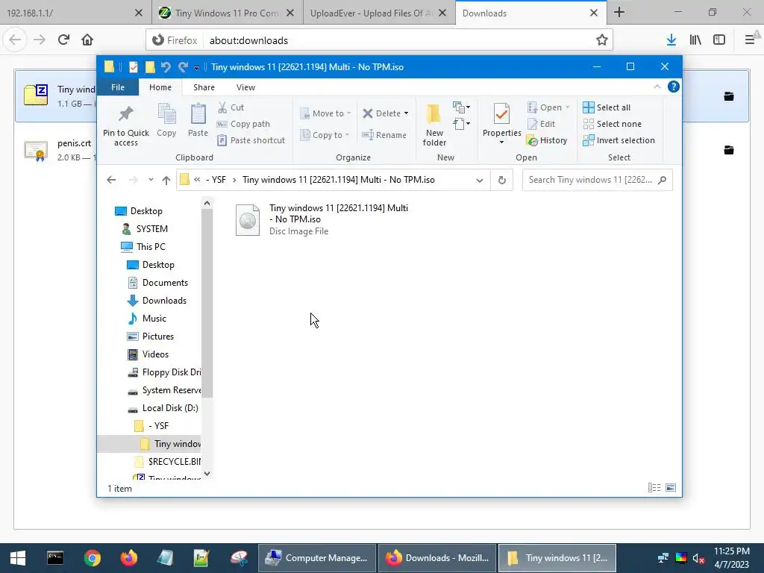Open Firefox hamburger menu
The width and height of the screenshot is (764, 573).
(750, 40)
